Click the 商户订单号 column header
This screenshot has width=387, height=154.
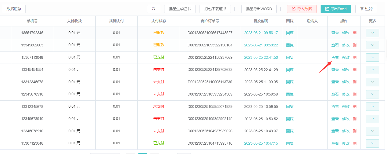click(x=210, y=21)
